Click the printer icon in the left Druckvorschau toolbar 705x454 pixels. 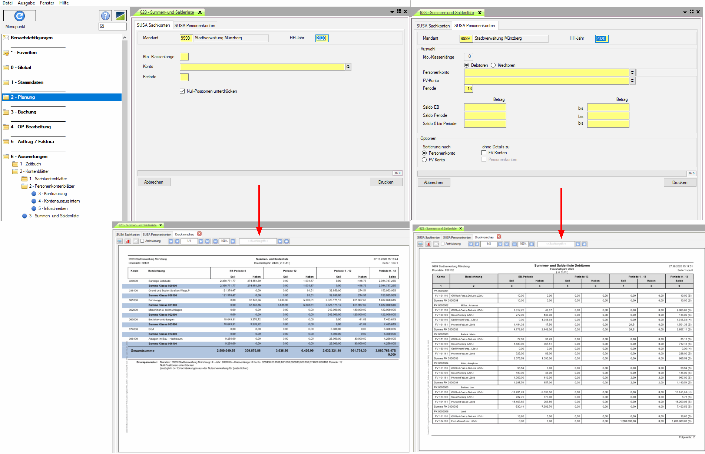pos(120,241)
